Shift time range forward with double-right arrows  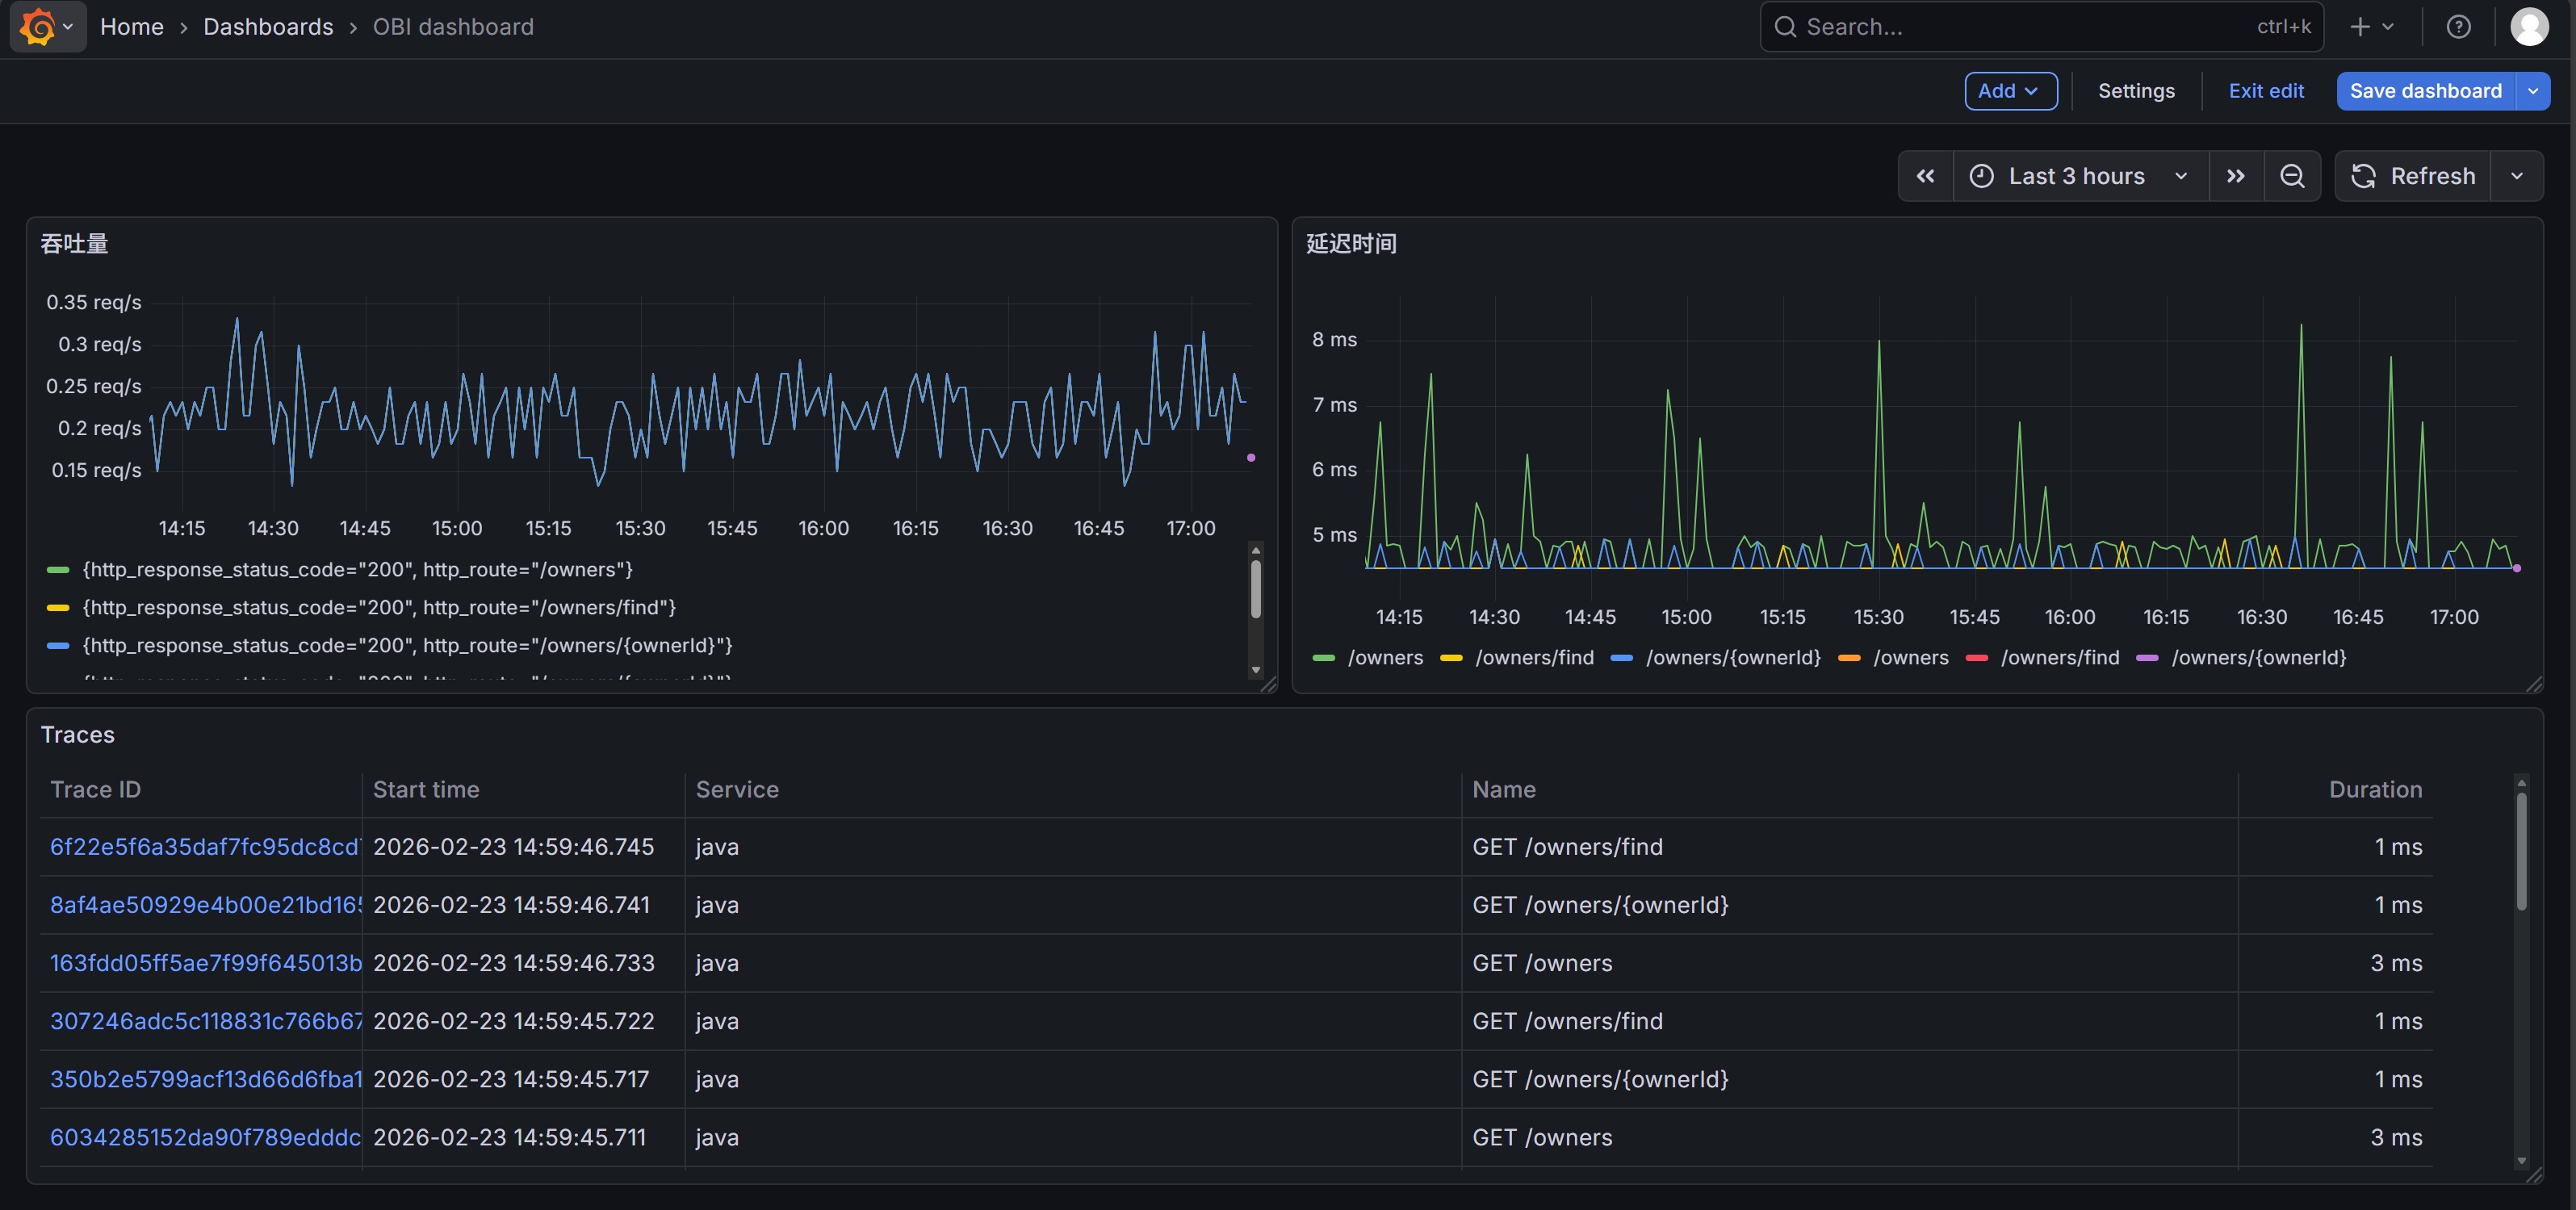pyautogui.click(x=2236, y=176)
